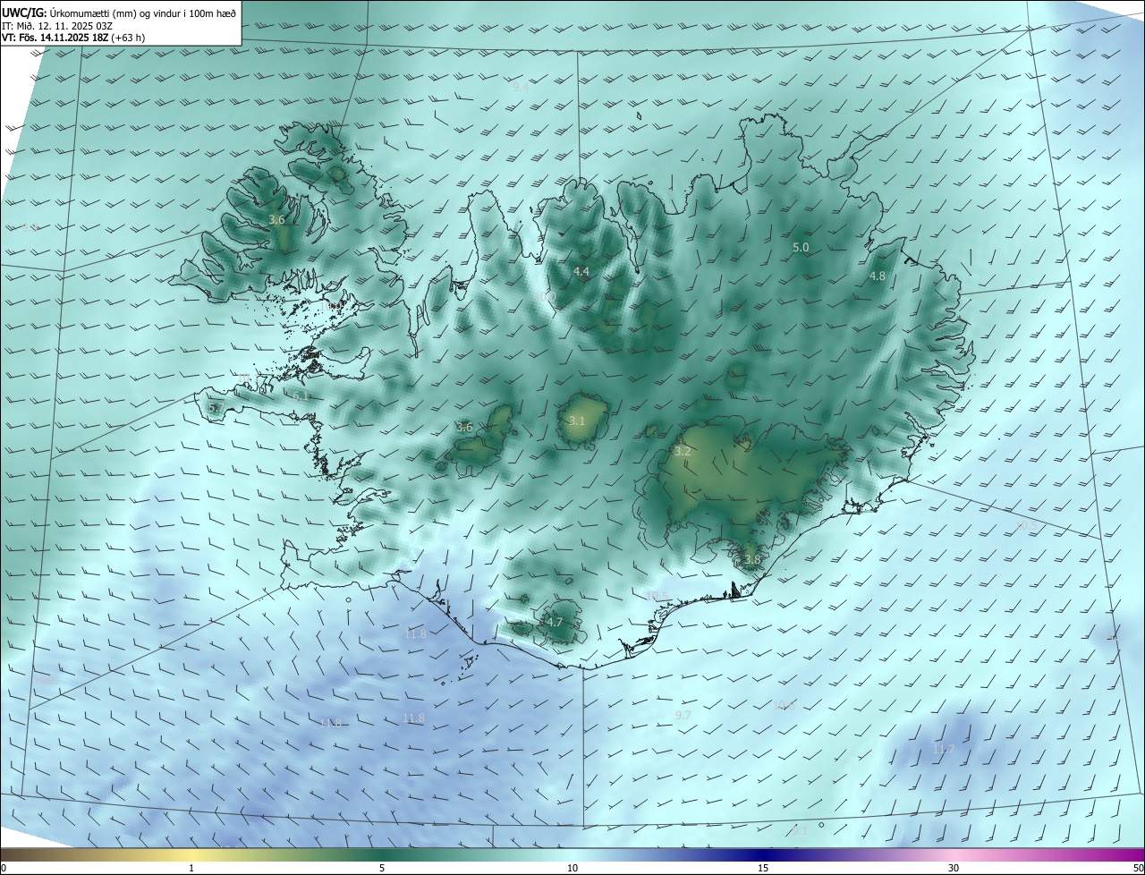
Task: Click the 9.1 value just above the color scale
Action: [800, 831]
